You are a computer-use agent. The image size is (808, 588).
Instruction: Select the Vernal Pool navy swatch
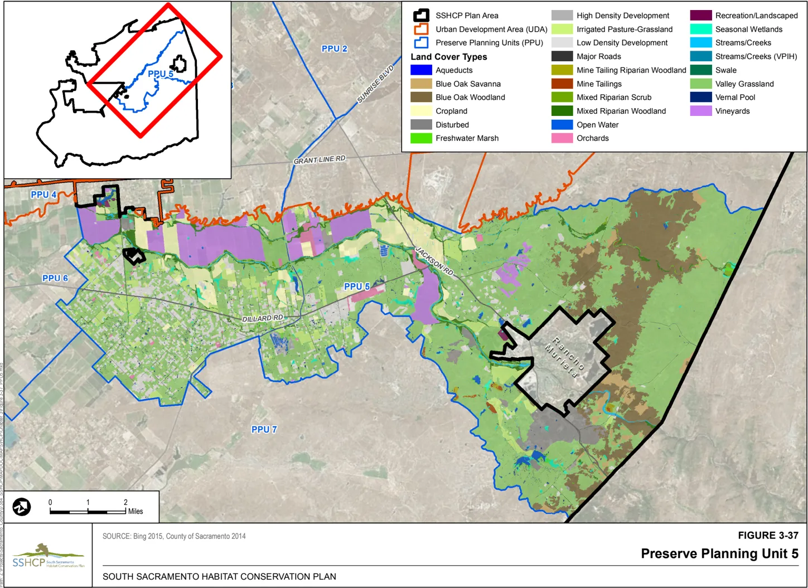pos(701,97)
